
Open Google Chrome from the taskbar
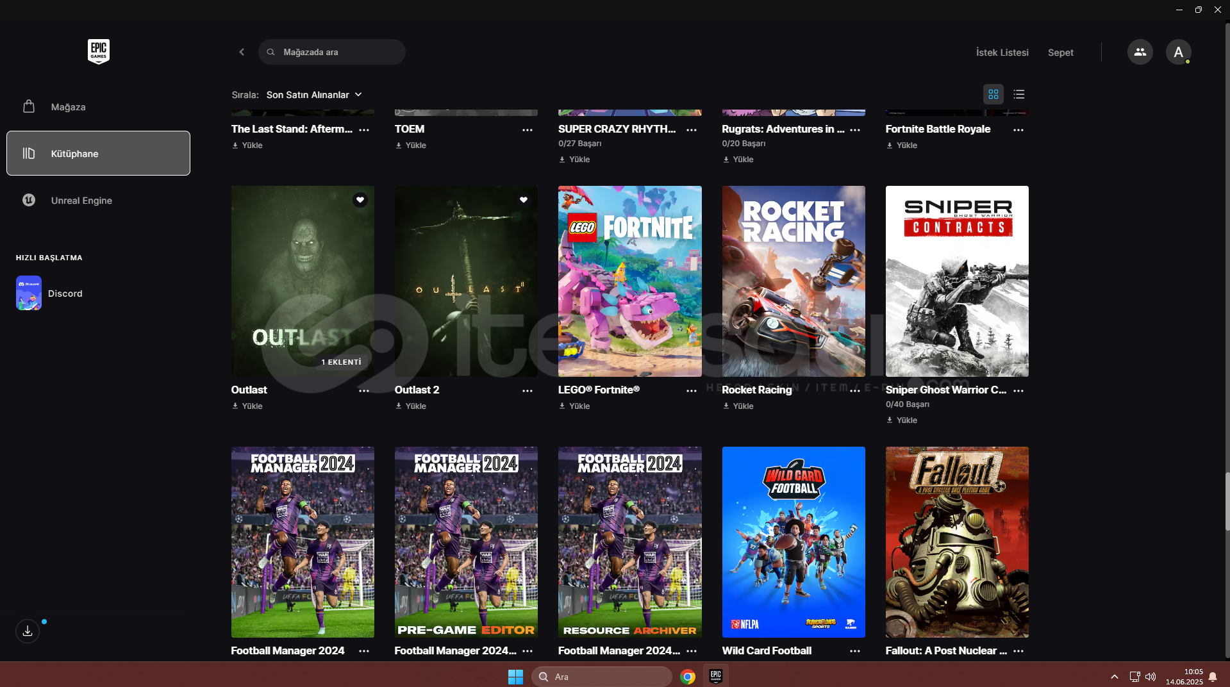[688, 677]
